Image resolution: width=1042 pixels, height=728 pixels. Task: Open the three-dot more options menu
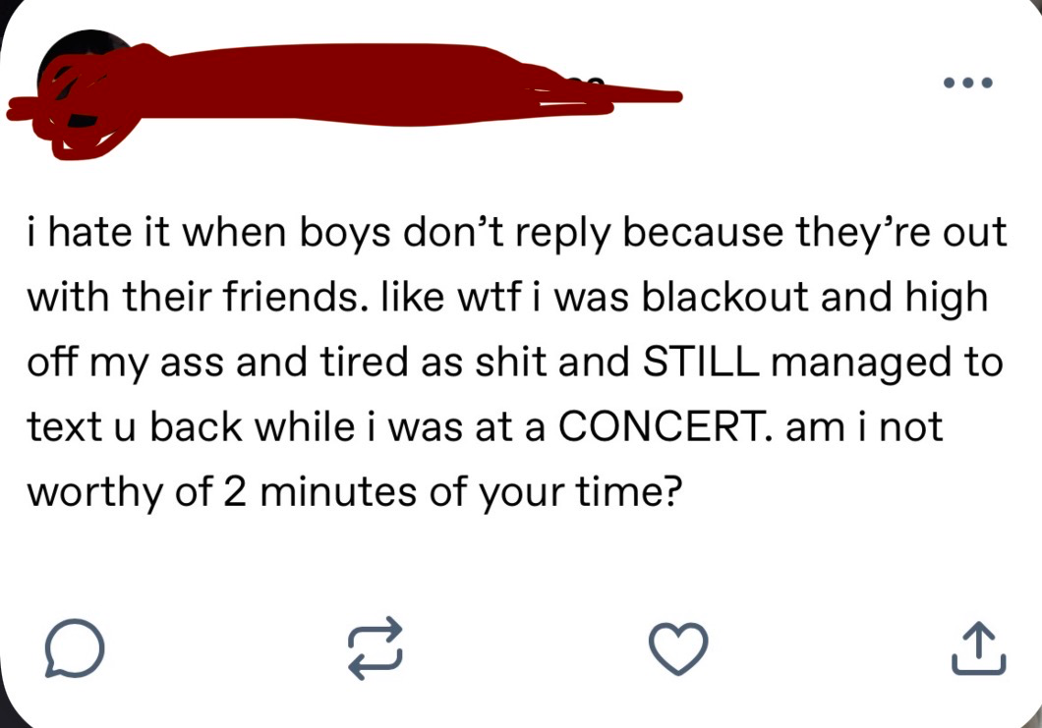(x=968, y=84)
